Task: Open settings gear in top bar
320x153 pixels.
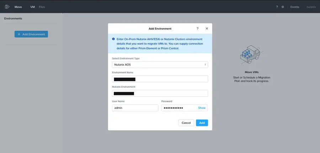Action: pyautogui.click(x=283, y=7)
